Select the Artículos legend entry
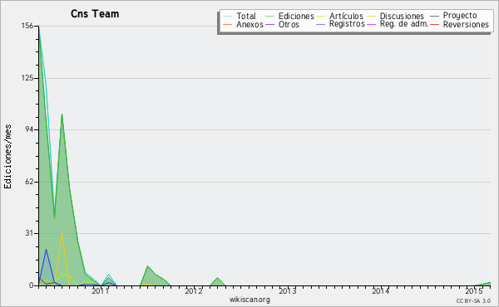 pos(346,16)
